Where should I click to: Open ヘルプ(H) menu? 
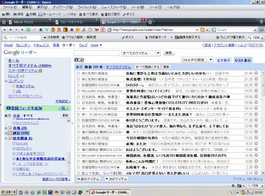[x=173, y=7]
